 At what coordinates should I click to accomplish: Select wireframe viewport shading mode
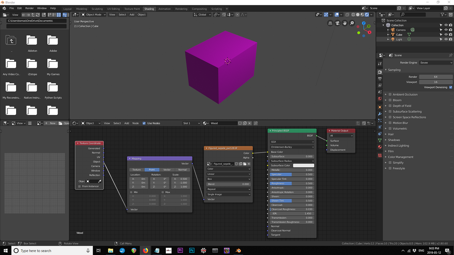pos(353,14)
